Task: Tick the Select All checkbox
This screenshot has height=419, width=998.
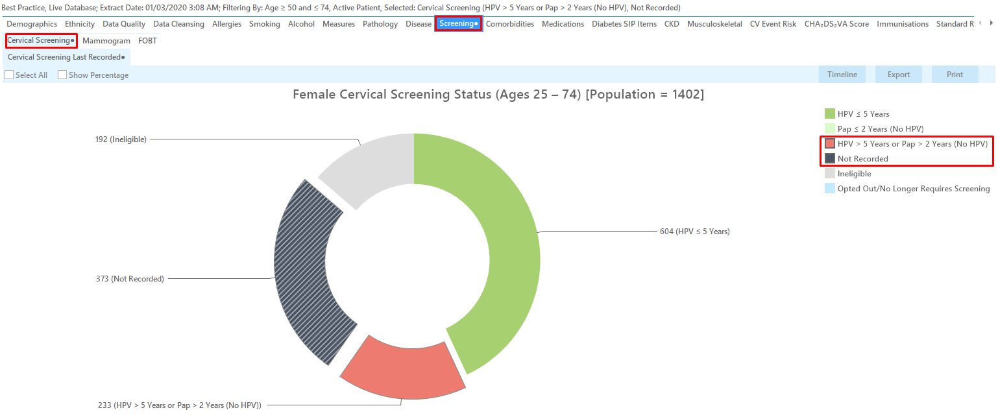Action: pos(9,75)
